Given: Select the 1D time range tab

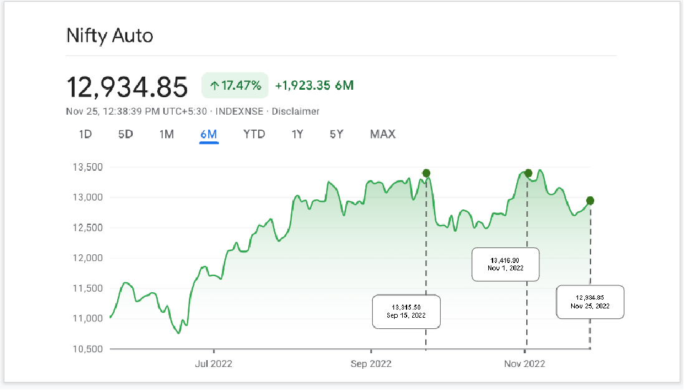Looking at the screenshot, I should pos(85,134).
